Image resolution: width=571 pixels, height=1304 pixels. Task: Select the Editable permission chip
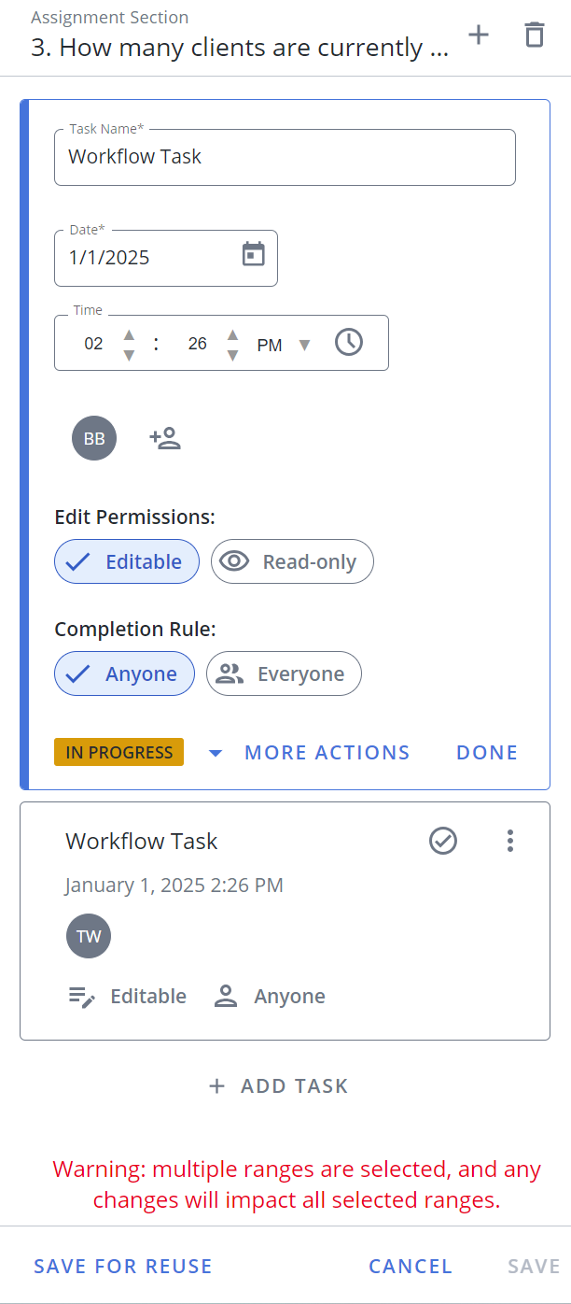point(127,561)
